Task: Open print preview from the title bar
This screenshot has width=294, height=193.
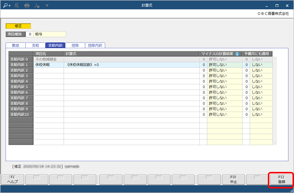Action: pos(17,6)
